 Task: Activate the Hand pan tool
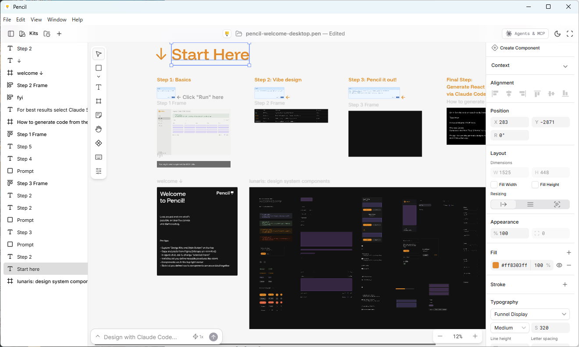coord(99,129)
